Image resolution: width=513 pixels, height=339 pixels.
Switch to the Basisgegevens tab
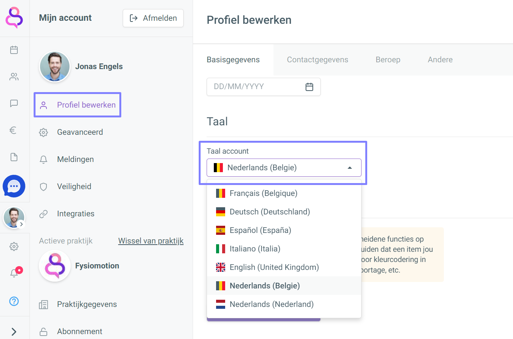[x=233, y=60]
